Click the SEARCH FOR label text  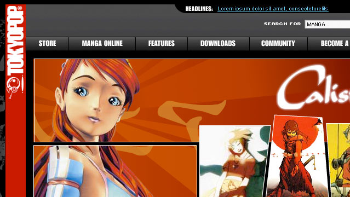click(283, 24)
